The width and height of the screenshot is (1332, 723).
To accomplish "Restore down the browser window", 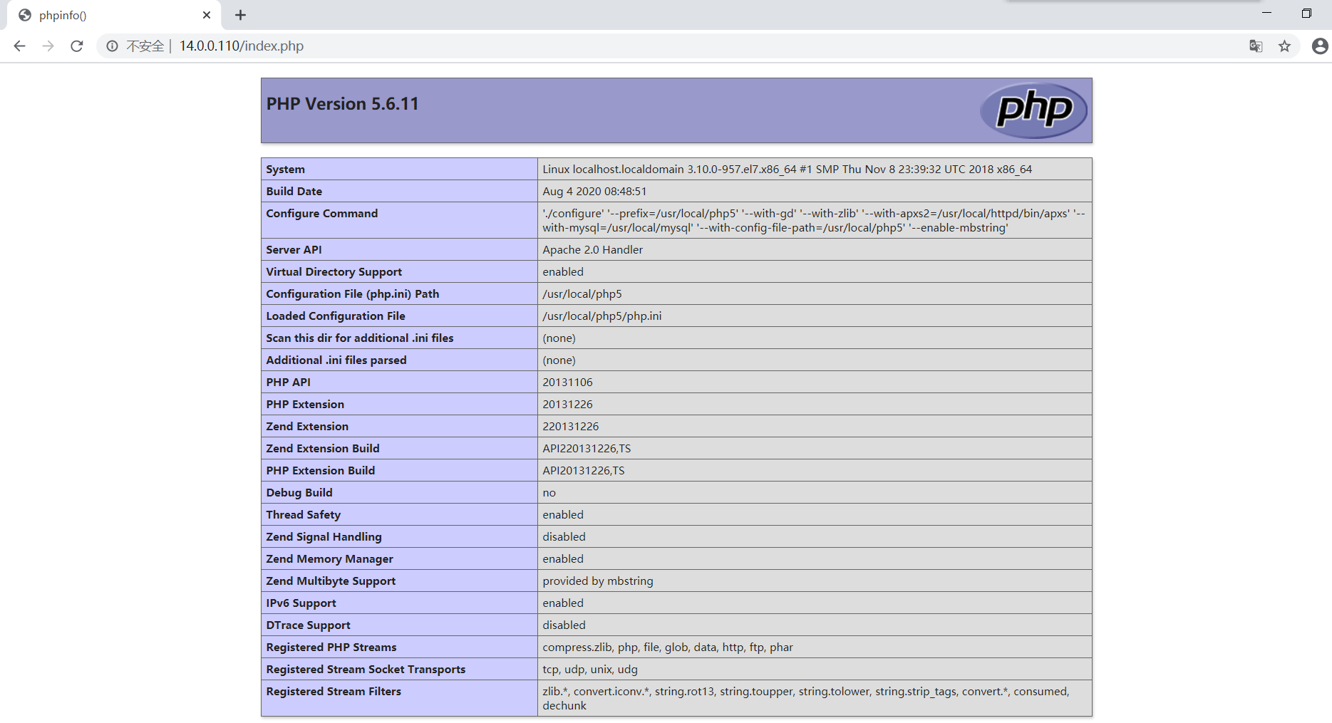I will (1306, 13).
